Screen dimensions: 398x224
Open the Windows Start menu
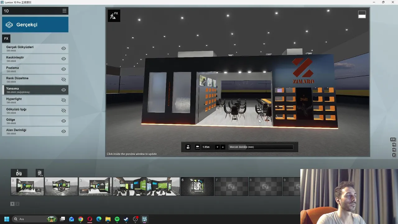pyautogui.click(x=7, y=219)
